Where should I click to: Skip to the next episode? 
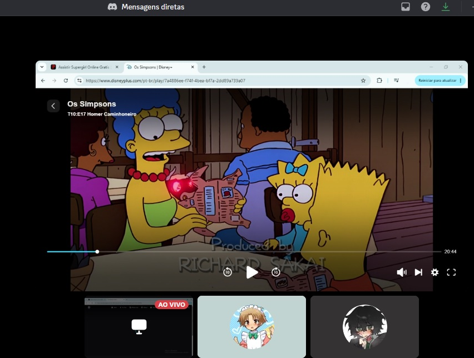click(418, 272)
